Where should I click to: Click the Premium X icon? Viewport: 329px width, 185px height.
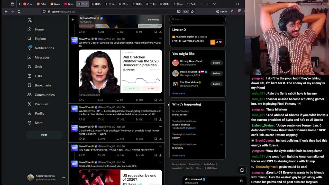[29, 104]
